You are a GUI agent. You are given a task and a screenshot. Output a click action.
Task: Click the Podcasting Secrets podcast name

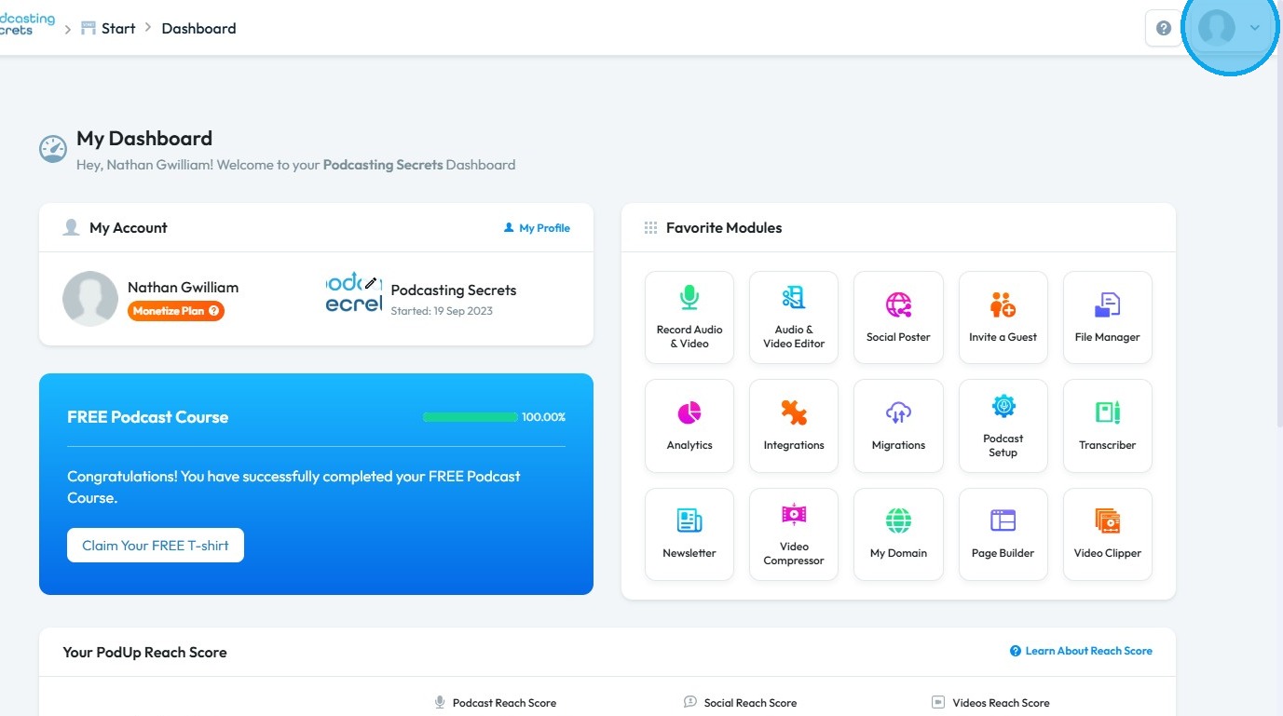click(x=454, y=290)
